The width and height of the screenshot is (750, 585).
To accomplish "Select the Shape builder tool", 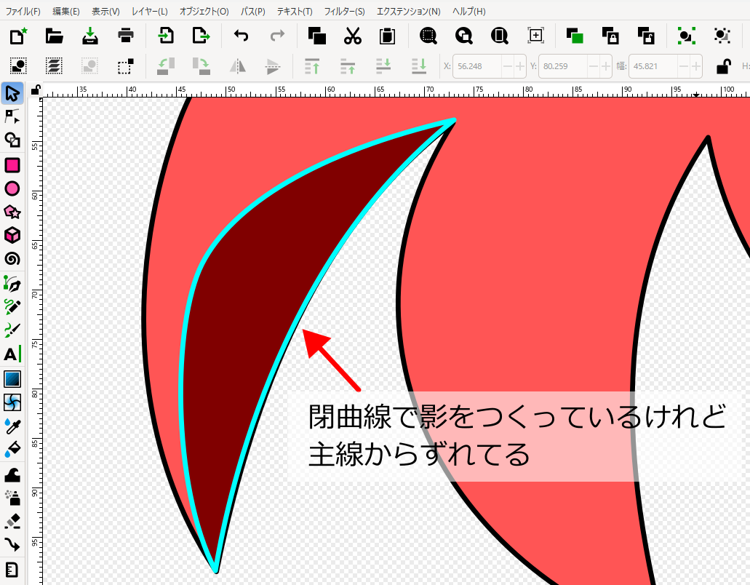I will point(12,140).
